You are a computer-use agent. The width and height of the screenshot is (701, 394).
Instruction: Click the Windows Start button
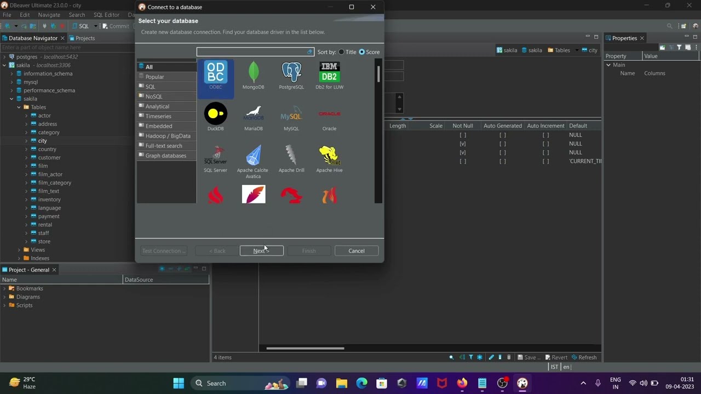point(179,383)
